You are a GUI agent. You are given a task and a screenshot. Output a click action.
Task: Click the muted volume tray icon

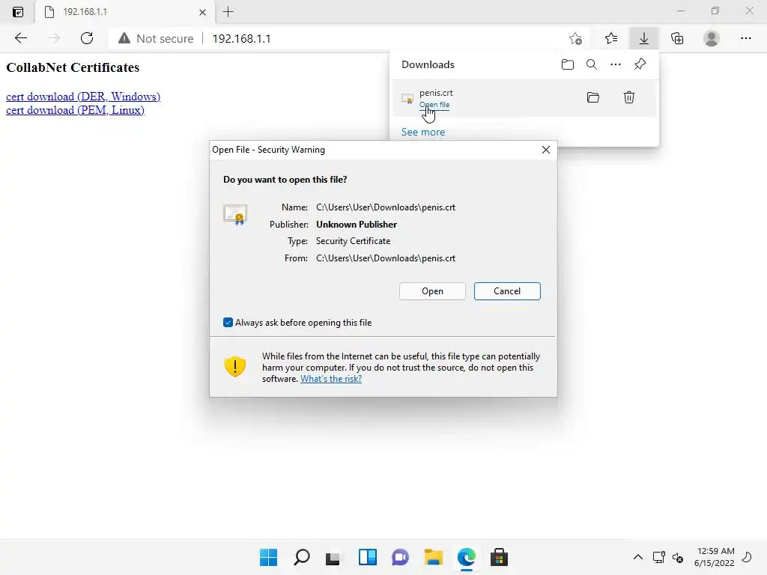[678, 557]
